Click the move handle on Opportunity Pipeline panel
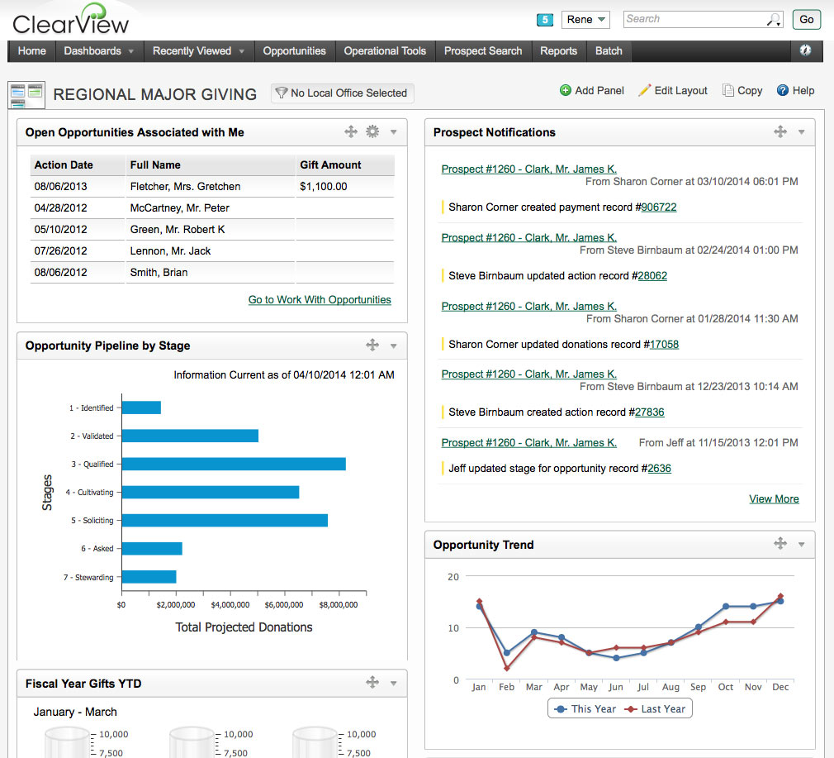The width and height of the screenshot is (834, 758). pos(372,346)
